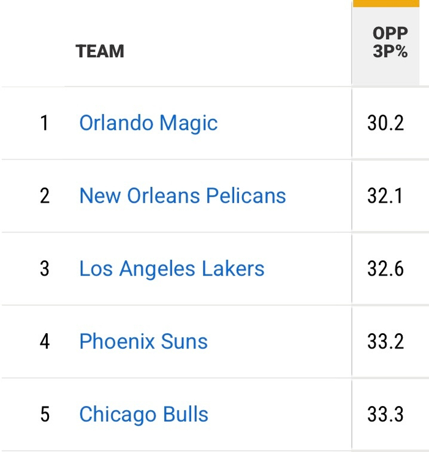Select the 30.2 value for Orlando Magic
Viewport: 429px width, 452px height.
click(385, 123)
